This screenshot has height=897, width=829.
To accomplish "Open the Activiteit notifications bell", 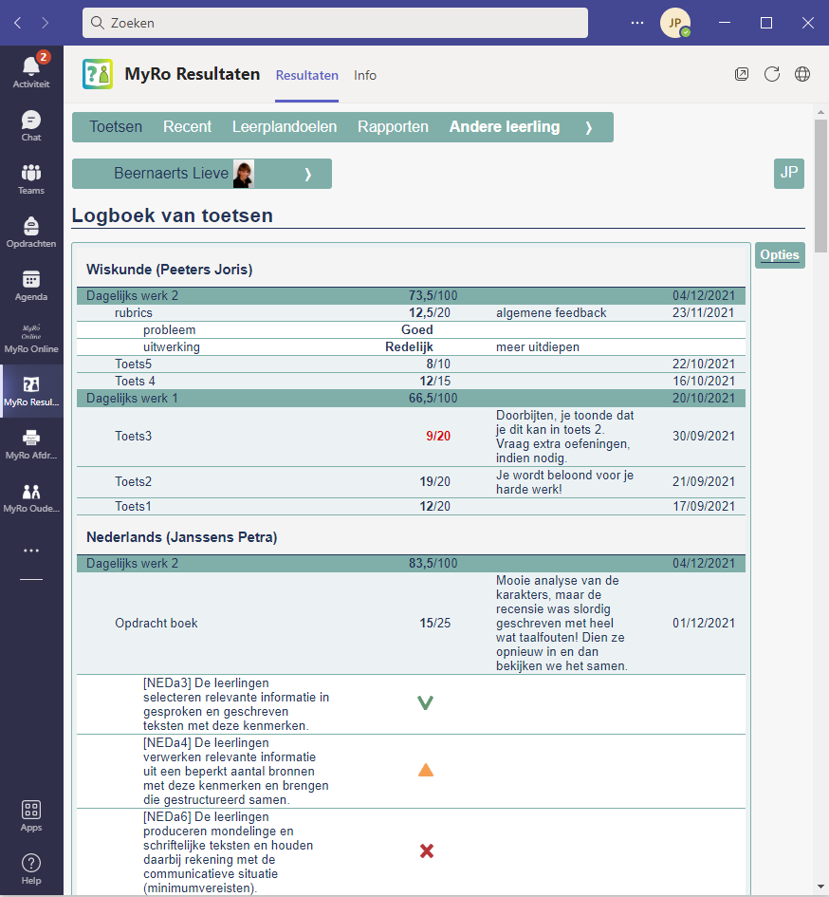I will [x=31, y=71].
